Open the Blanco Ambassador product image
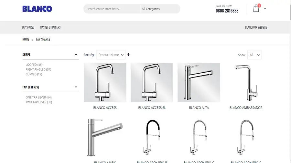This screenshot has height=163, width=291. coord(246,83)
